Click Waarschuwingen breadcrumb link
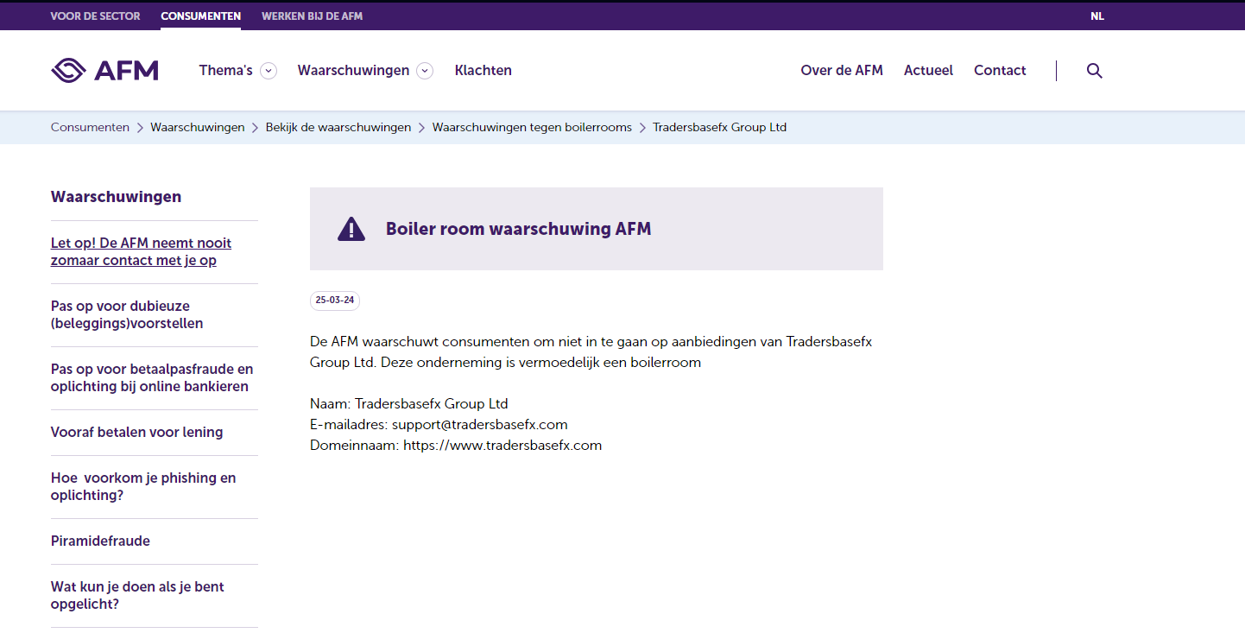The height and width of the screenshot is (633, 1245). (x=198, y=127)
